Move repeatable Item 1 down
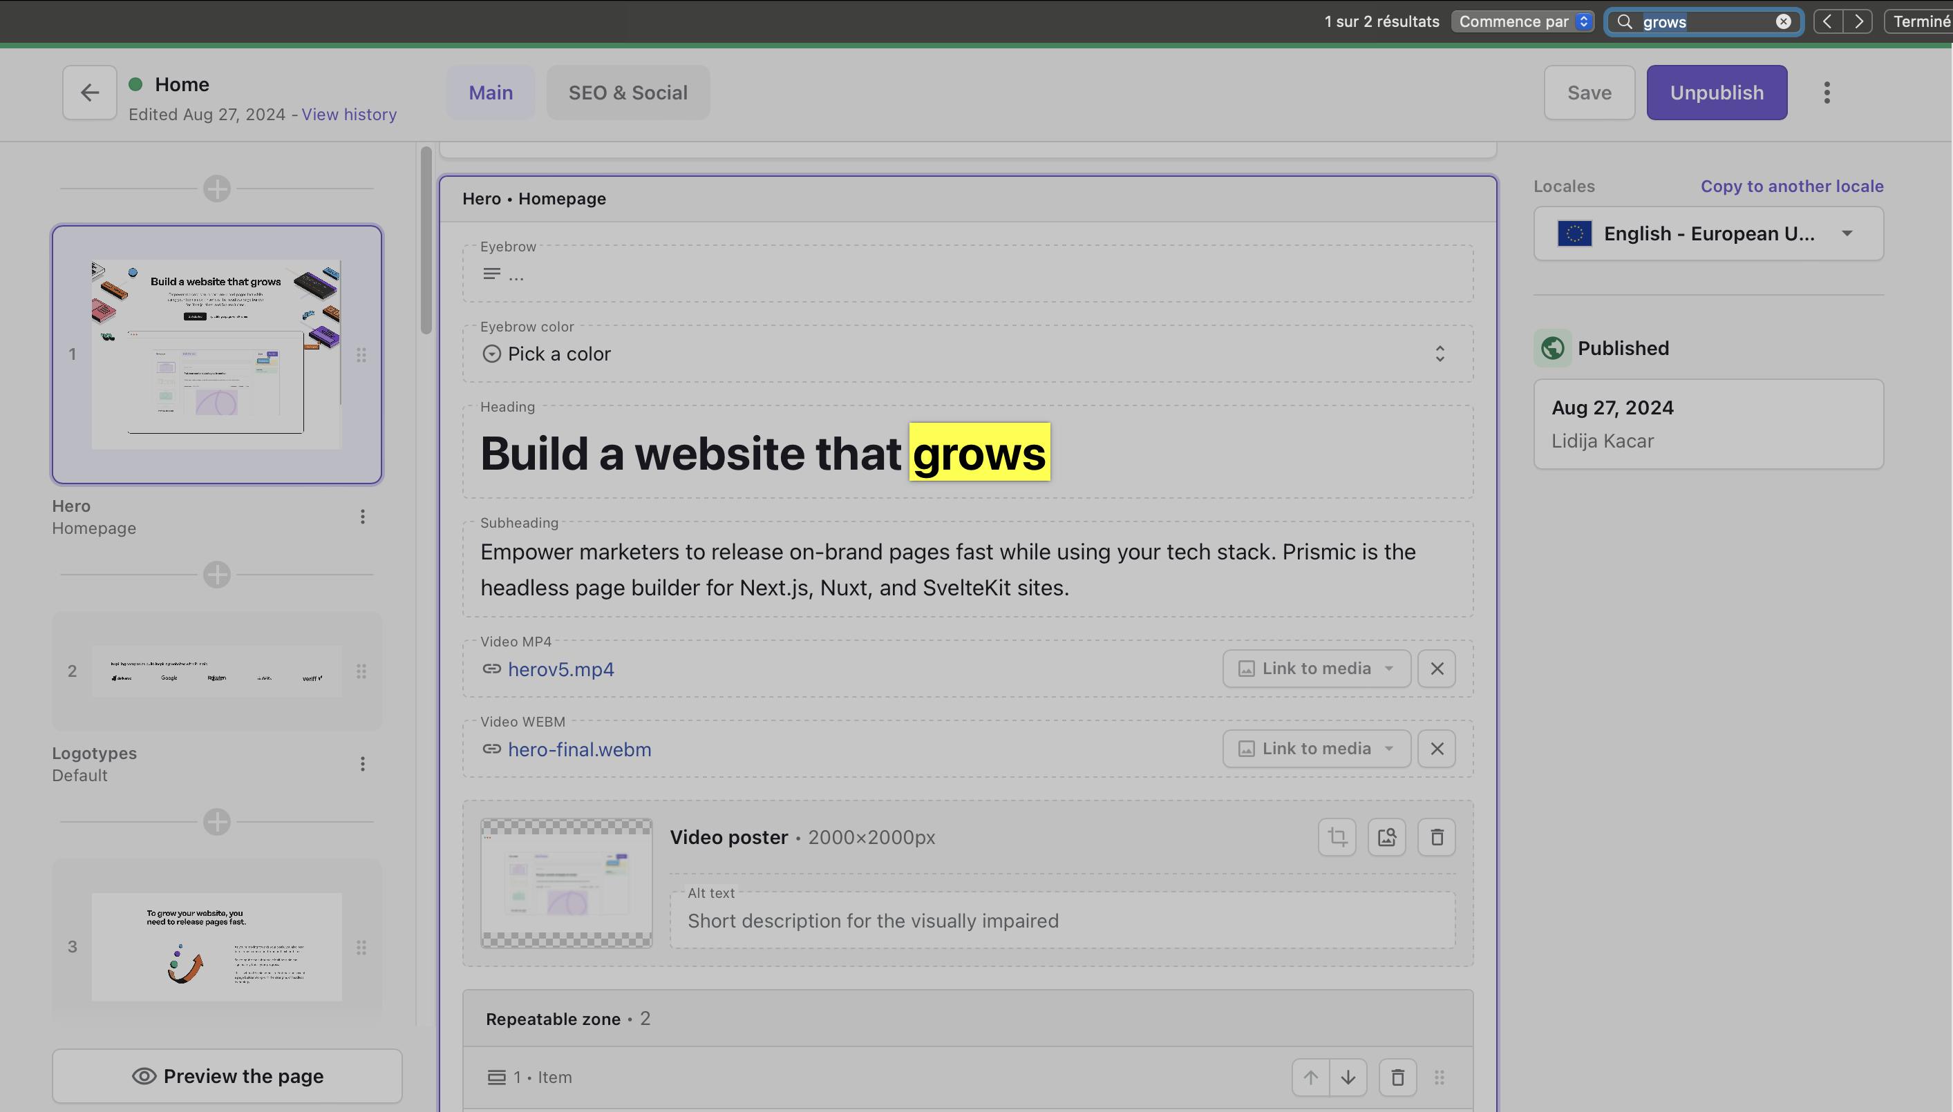The width and height of the screenshot is (1953, 1112). click(1348, 1077)
